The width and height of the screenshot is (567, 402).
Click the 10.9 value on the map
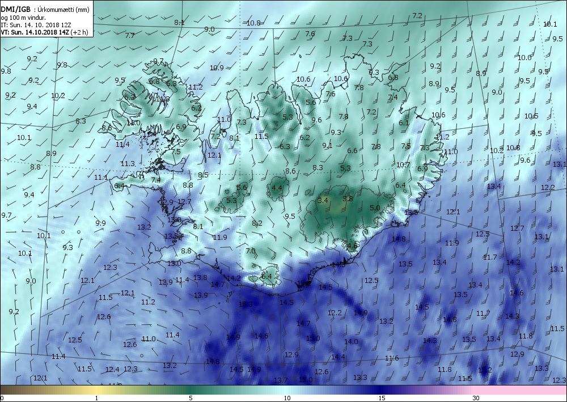(x=217, y=67)
